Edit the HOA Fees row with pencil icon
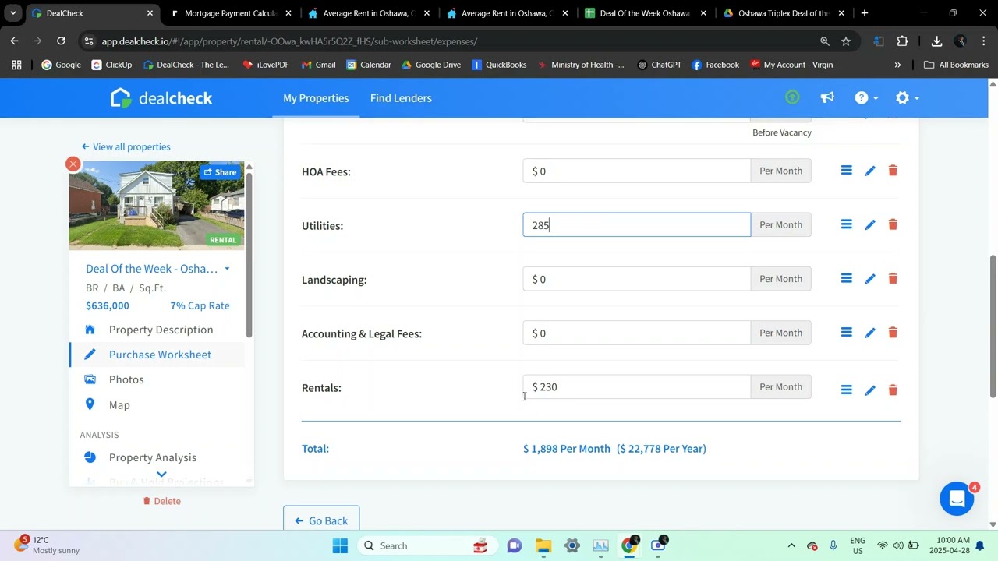The width and height of the screenshot is (998, 561). [870, 171]
